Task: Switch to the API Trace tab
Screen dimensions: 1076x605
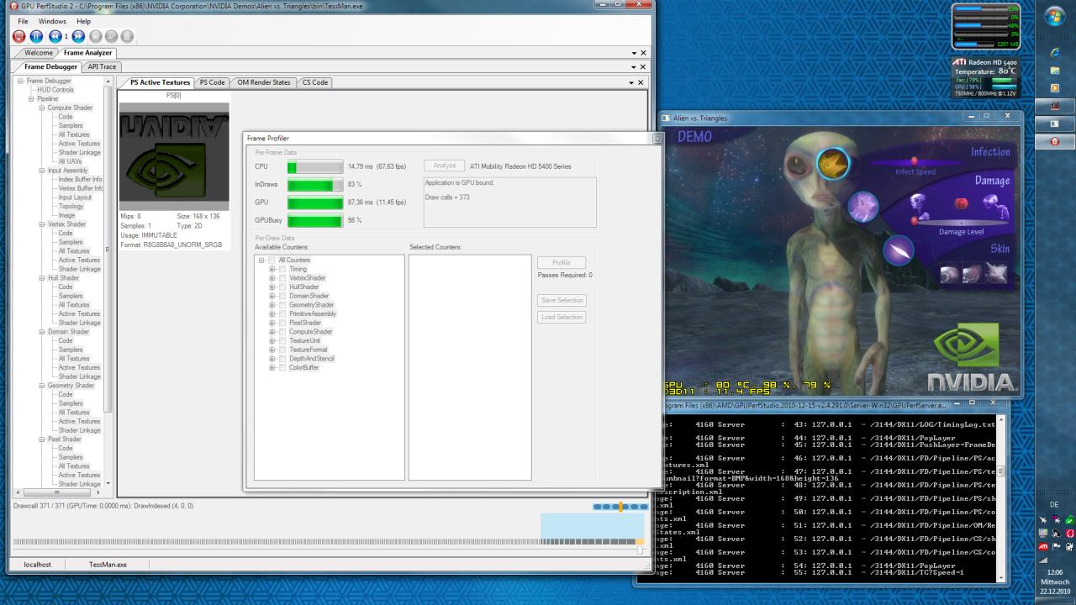Action: click(x=103, y=66)
